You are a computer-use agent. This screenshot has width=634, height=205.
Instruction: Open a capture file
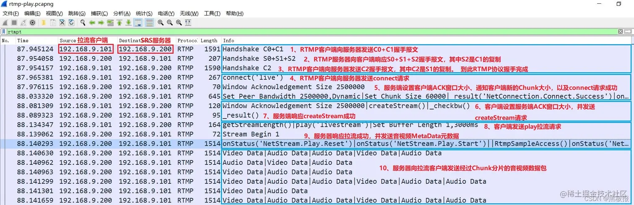pyautogui.click(x=44, y=23)
